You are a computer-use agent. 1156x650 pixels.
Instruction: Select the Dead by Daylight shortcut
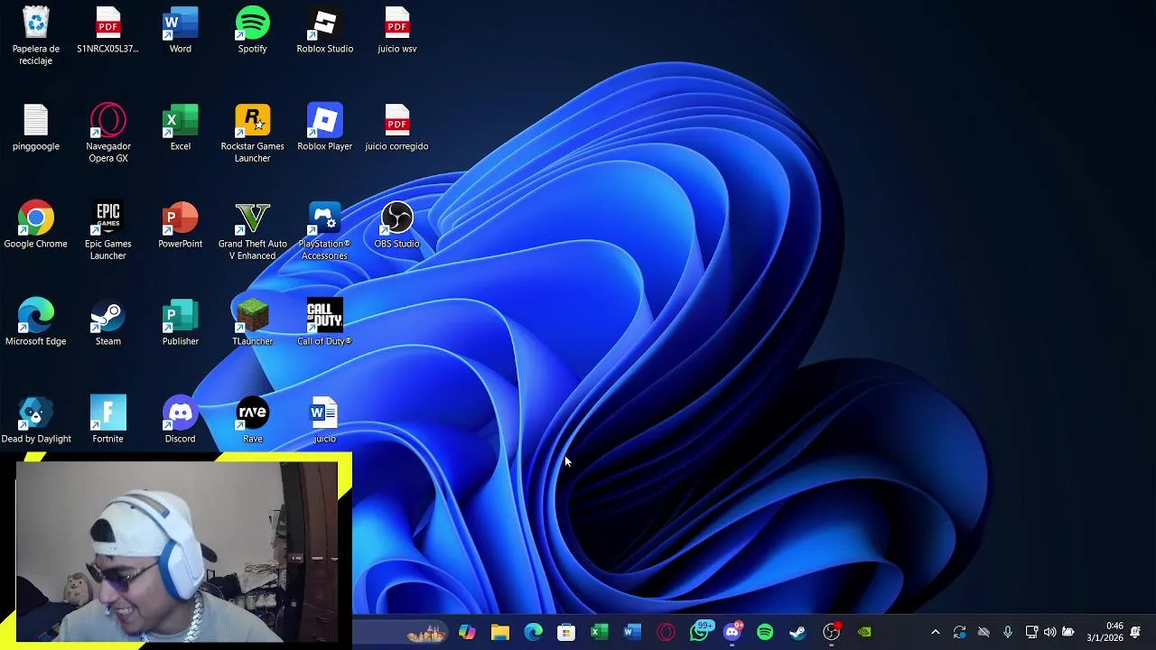click(36, 419)
